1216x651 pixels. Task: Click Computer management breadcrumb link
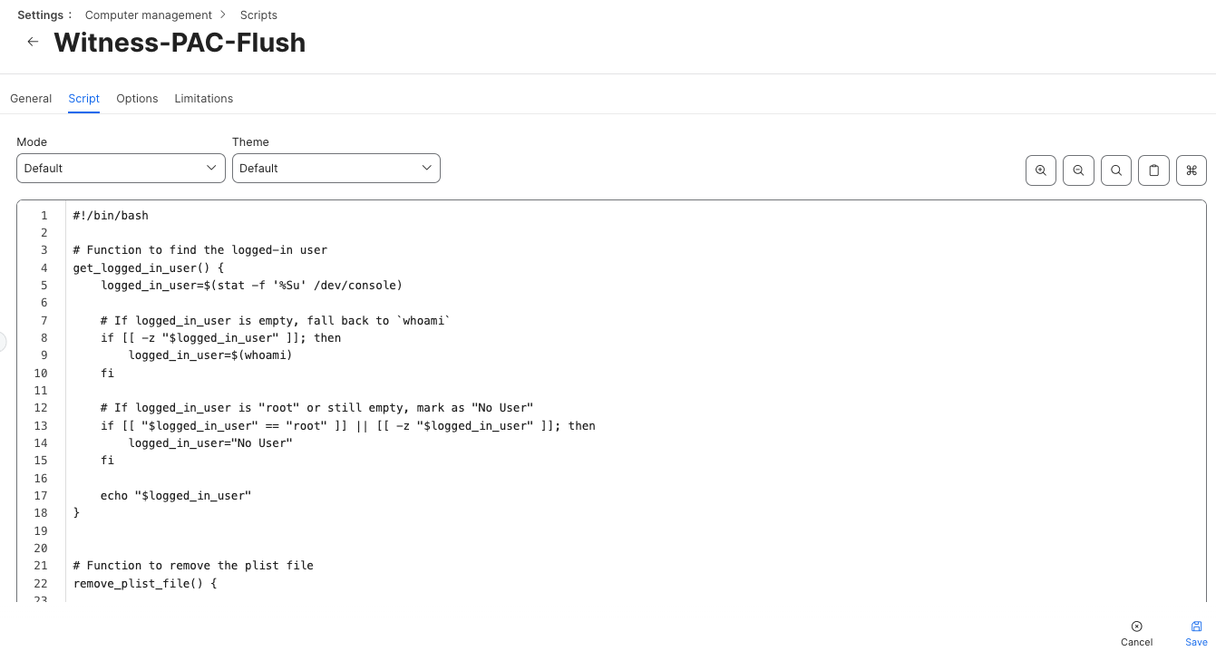pyautogui.click(x=148, y=15)
